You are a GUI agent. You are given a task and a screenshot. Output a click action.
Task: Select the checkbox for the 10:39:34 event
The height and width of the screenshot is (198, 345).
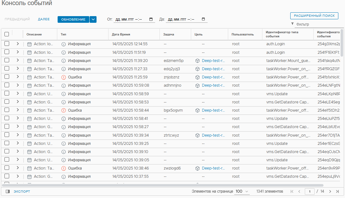pos(7,135)
